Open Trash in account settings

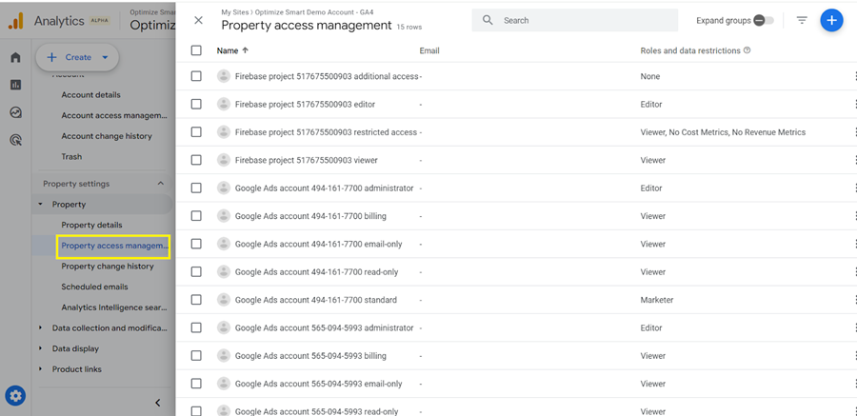(71, 156)
